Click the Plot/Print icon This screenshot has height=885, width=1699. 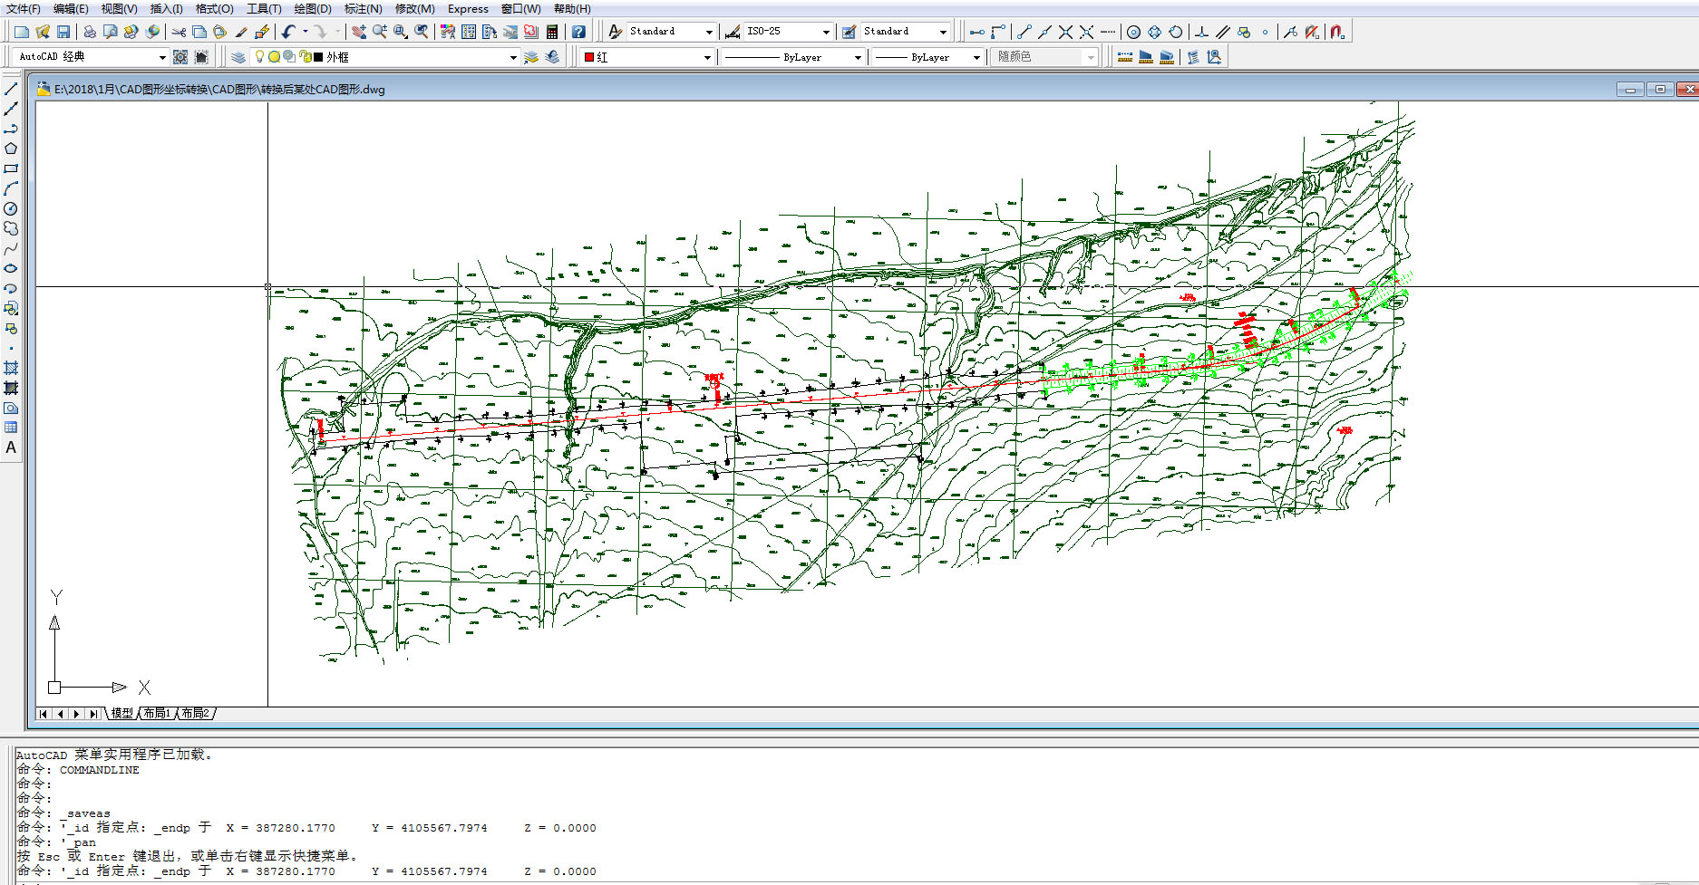(x=89, y=32)
